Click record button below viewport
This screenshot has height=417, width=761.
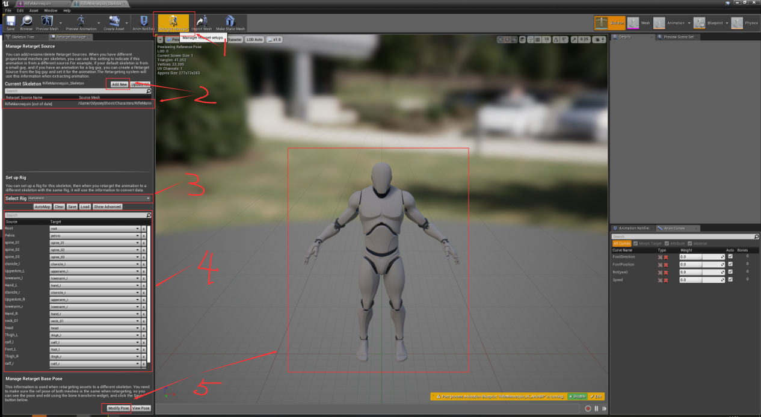pos(588,409)
